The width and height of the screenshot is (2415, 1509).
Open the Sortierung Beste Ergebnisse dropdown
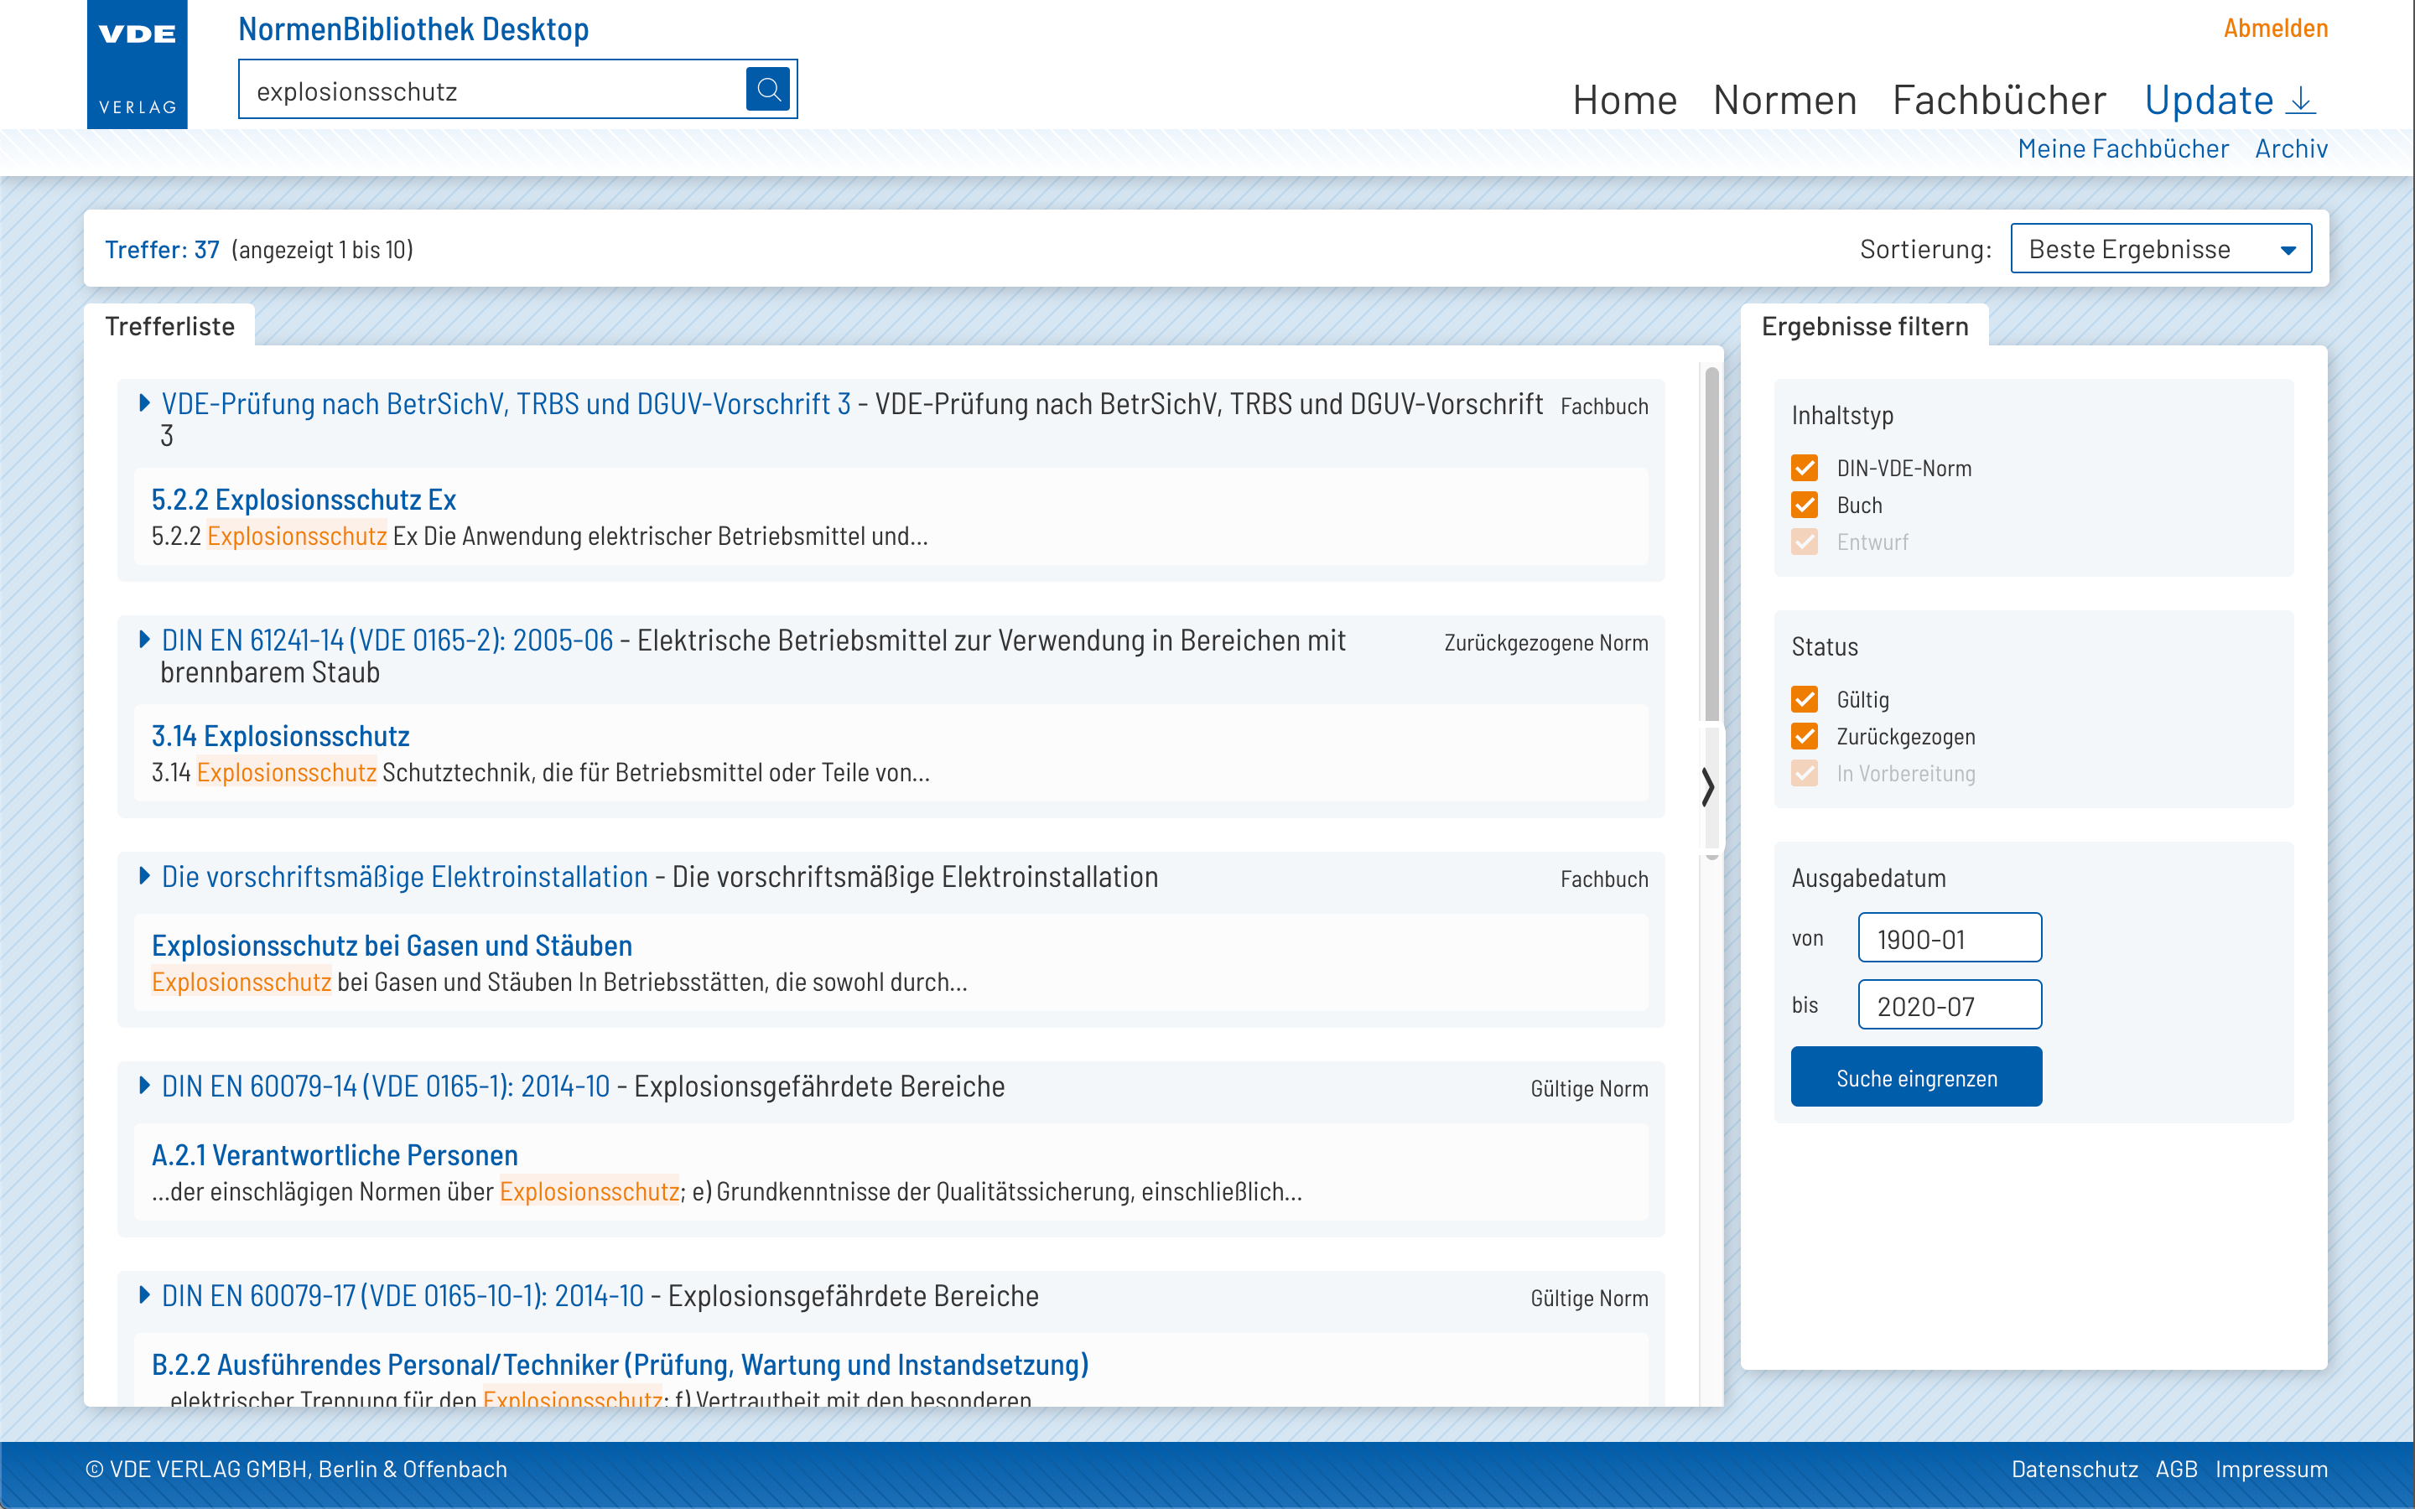tap(2161, 248)
